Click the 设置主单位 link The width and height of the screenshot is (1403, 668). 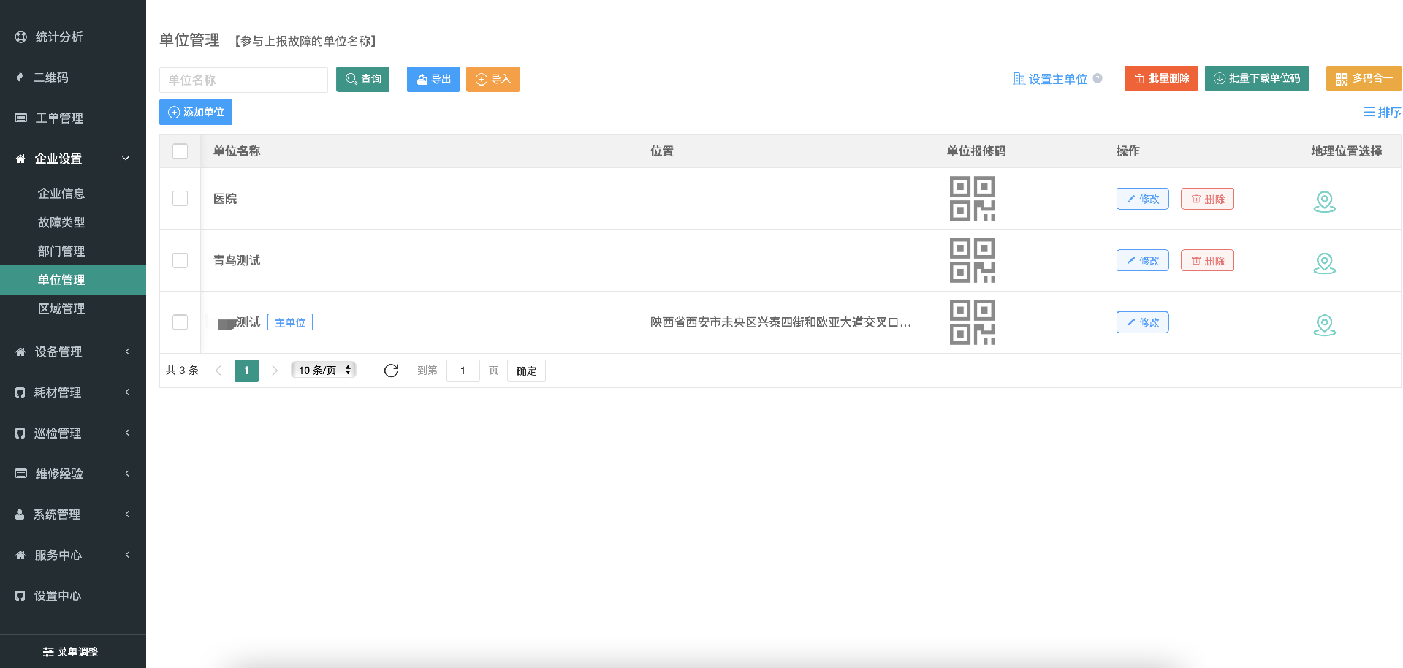[x=1050, y=79]
